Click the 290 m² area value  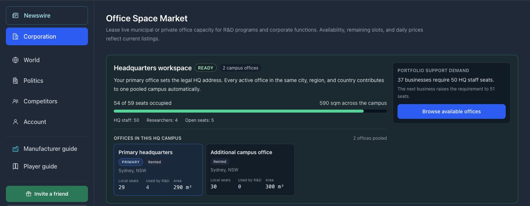pos(183,187)
